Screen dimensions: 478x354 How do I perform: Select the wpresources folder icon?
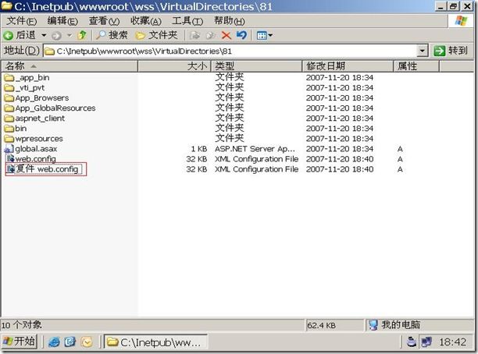coord(9,139)
